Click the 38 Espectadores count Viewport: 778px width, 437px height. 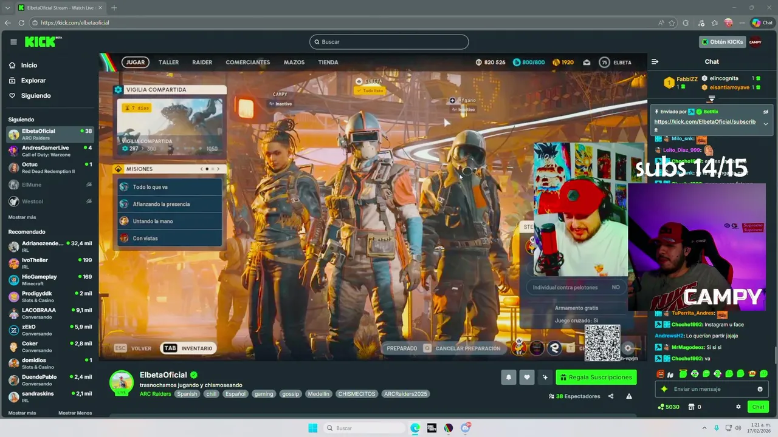click(574, 396)
